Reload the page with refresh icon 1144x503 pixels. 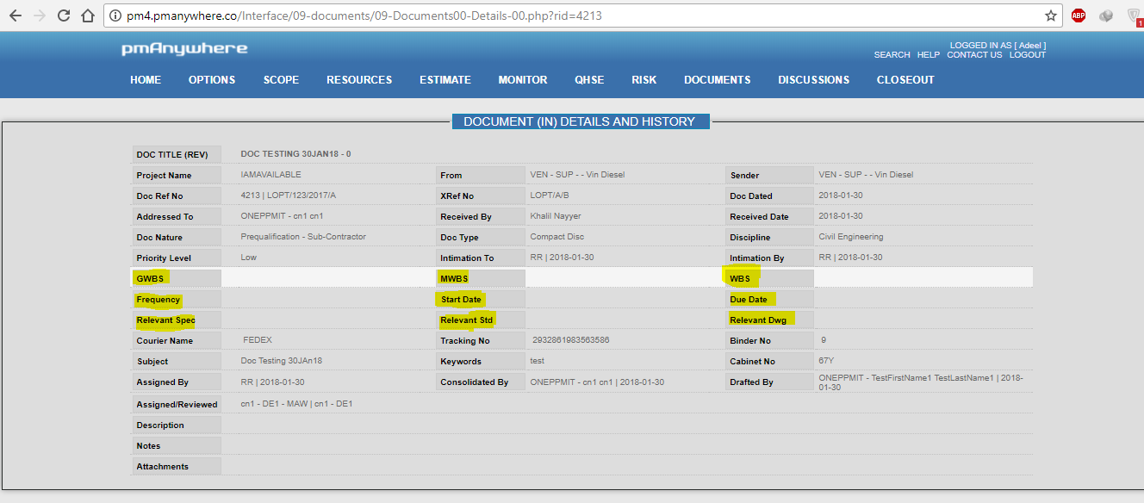(x=64, y=16)
